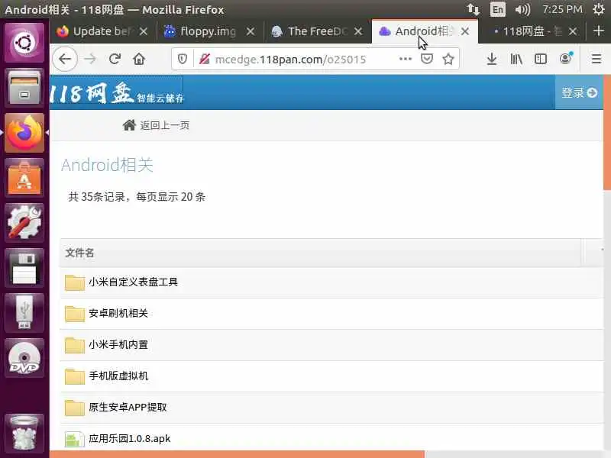Open a new browser tab
Screen dimensions: 611x458
pyautogui.click(x=599, y=31)
